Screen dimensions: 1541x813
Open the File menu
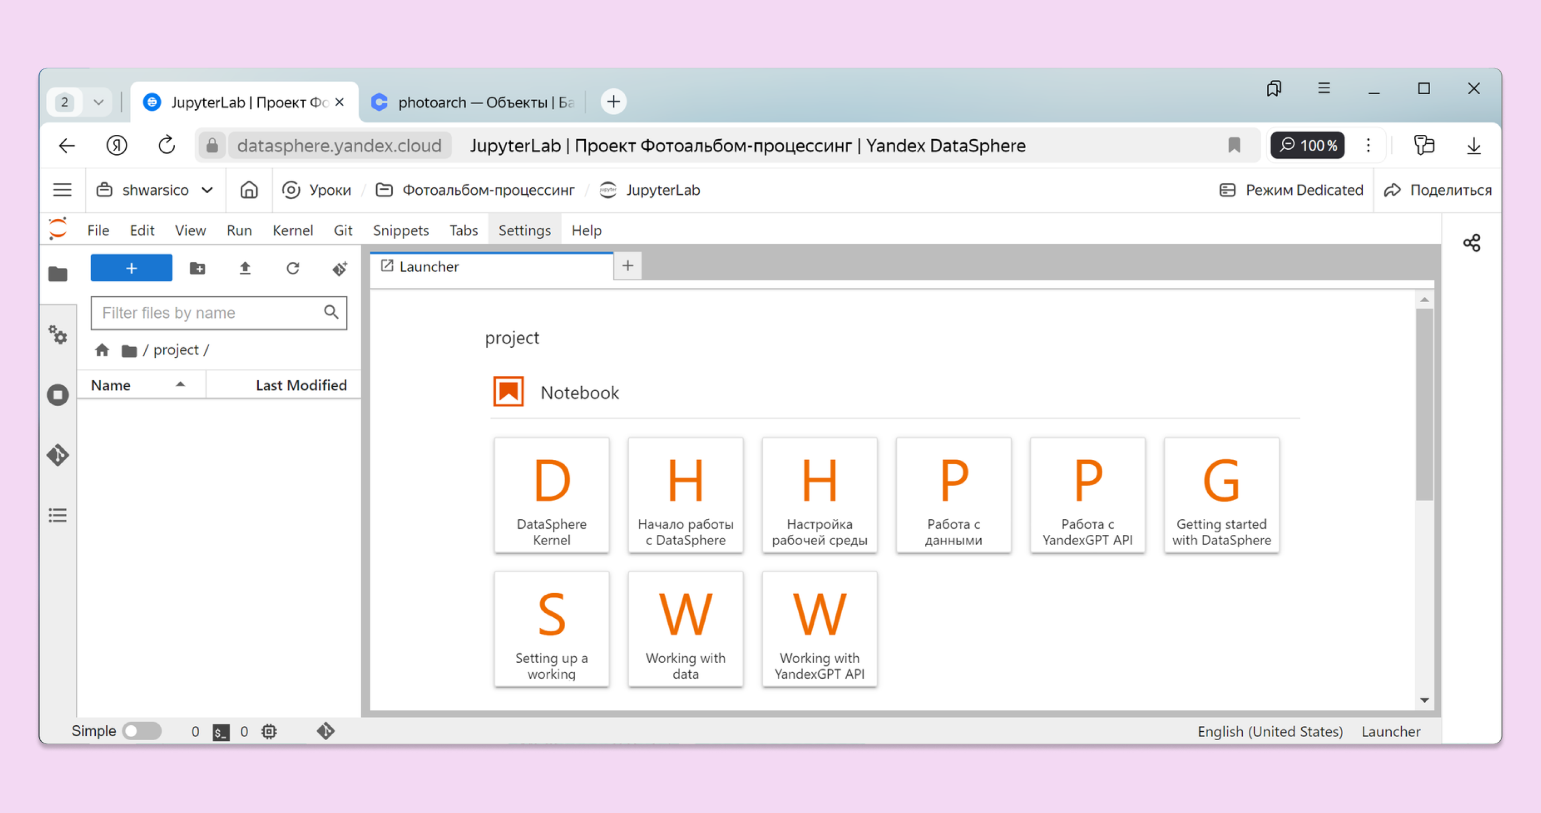98,230
